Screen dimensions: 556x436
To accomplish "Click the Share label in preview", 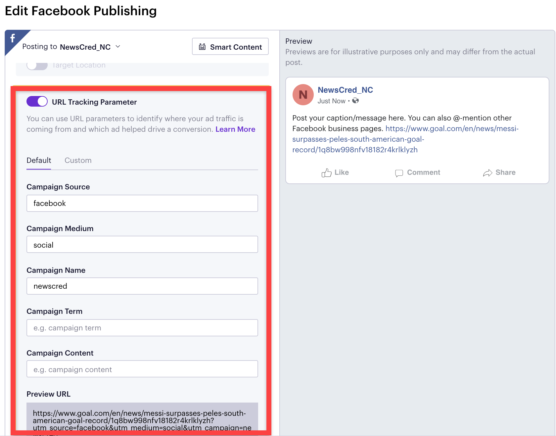I will 505,172.
